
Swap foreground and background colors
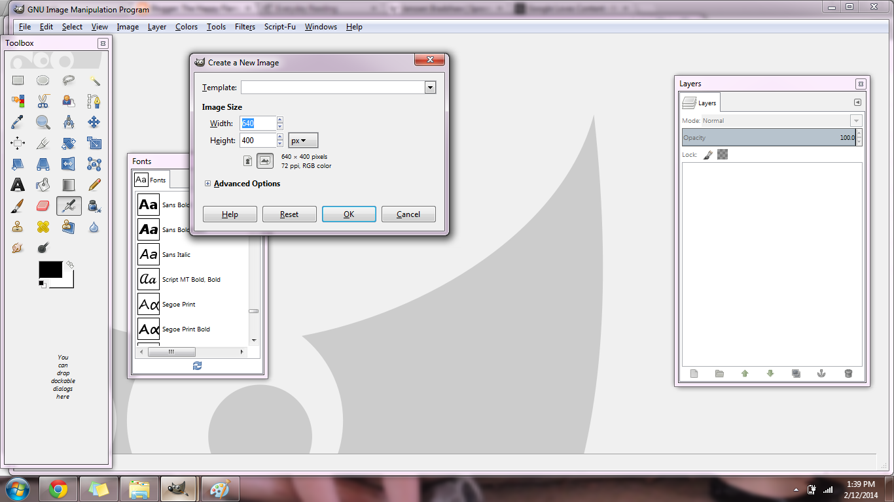coord(70,265)
